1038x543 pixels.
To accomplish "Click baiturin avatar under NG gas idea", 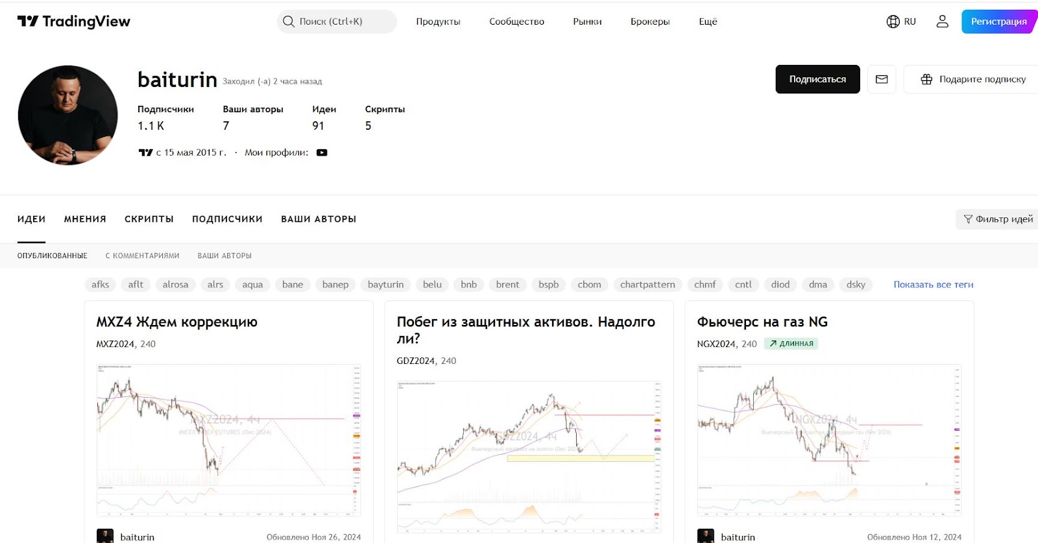I will click(x=706, y=536).
